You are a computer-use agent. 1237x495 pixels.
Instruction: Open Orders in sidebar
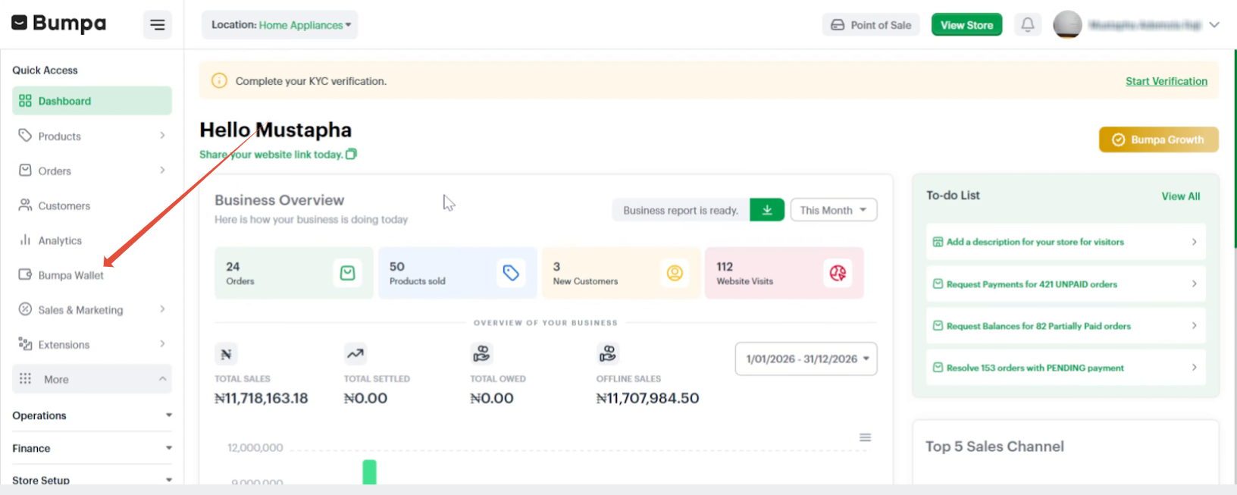click(92, 171)
